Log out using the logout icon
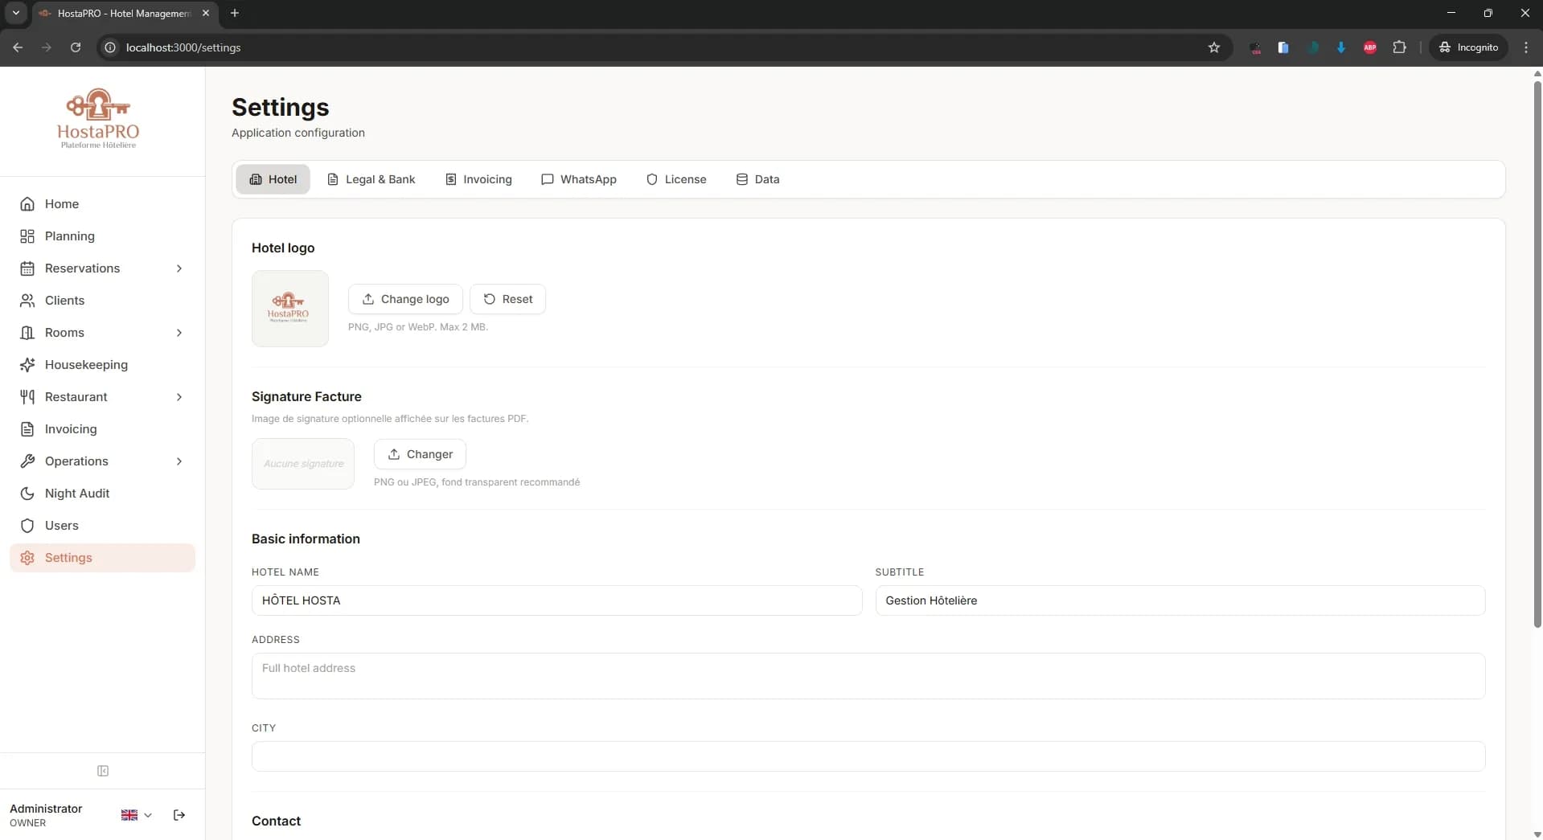This screenshot has width=1543, height=840. tap(179, 814)
